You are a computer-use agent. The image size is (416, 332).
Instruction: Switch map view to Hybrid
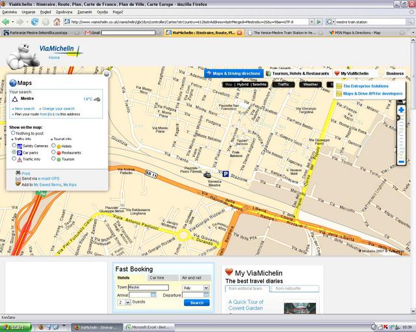point(242,84)
